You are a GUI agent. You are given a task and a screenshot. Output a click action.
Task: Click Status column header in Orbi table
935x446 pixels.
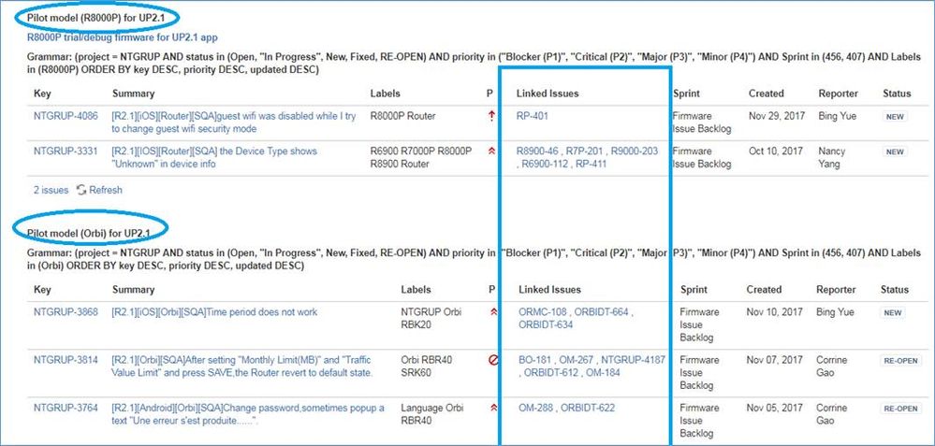[x=895, y=290]
